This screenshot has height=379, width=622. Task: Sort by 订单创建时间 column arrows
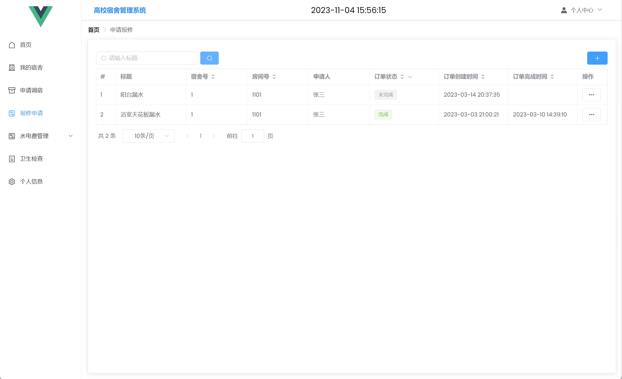(483, 77)
